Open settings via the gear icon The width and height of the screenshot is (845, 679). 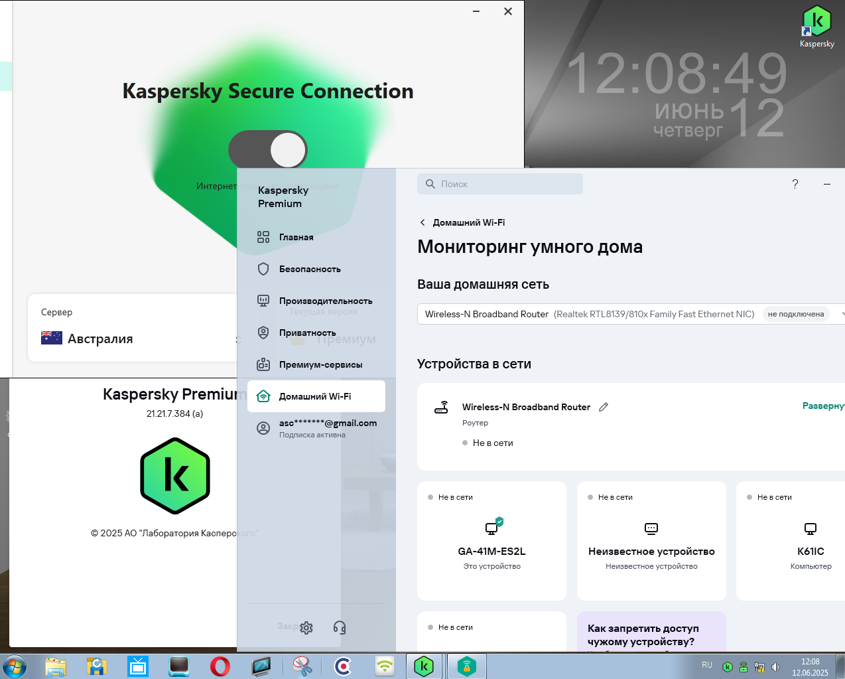[306, 628]
